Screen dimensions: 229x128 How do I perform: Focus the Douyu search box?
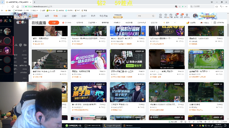pos(145,16)
